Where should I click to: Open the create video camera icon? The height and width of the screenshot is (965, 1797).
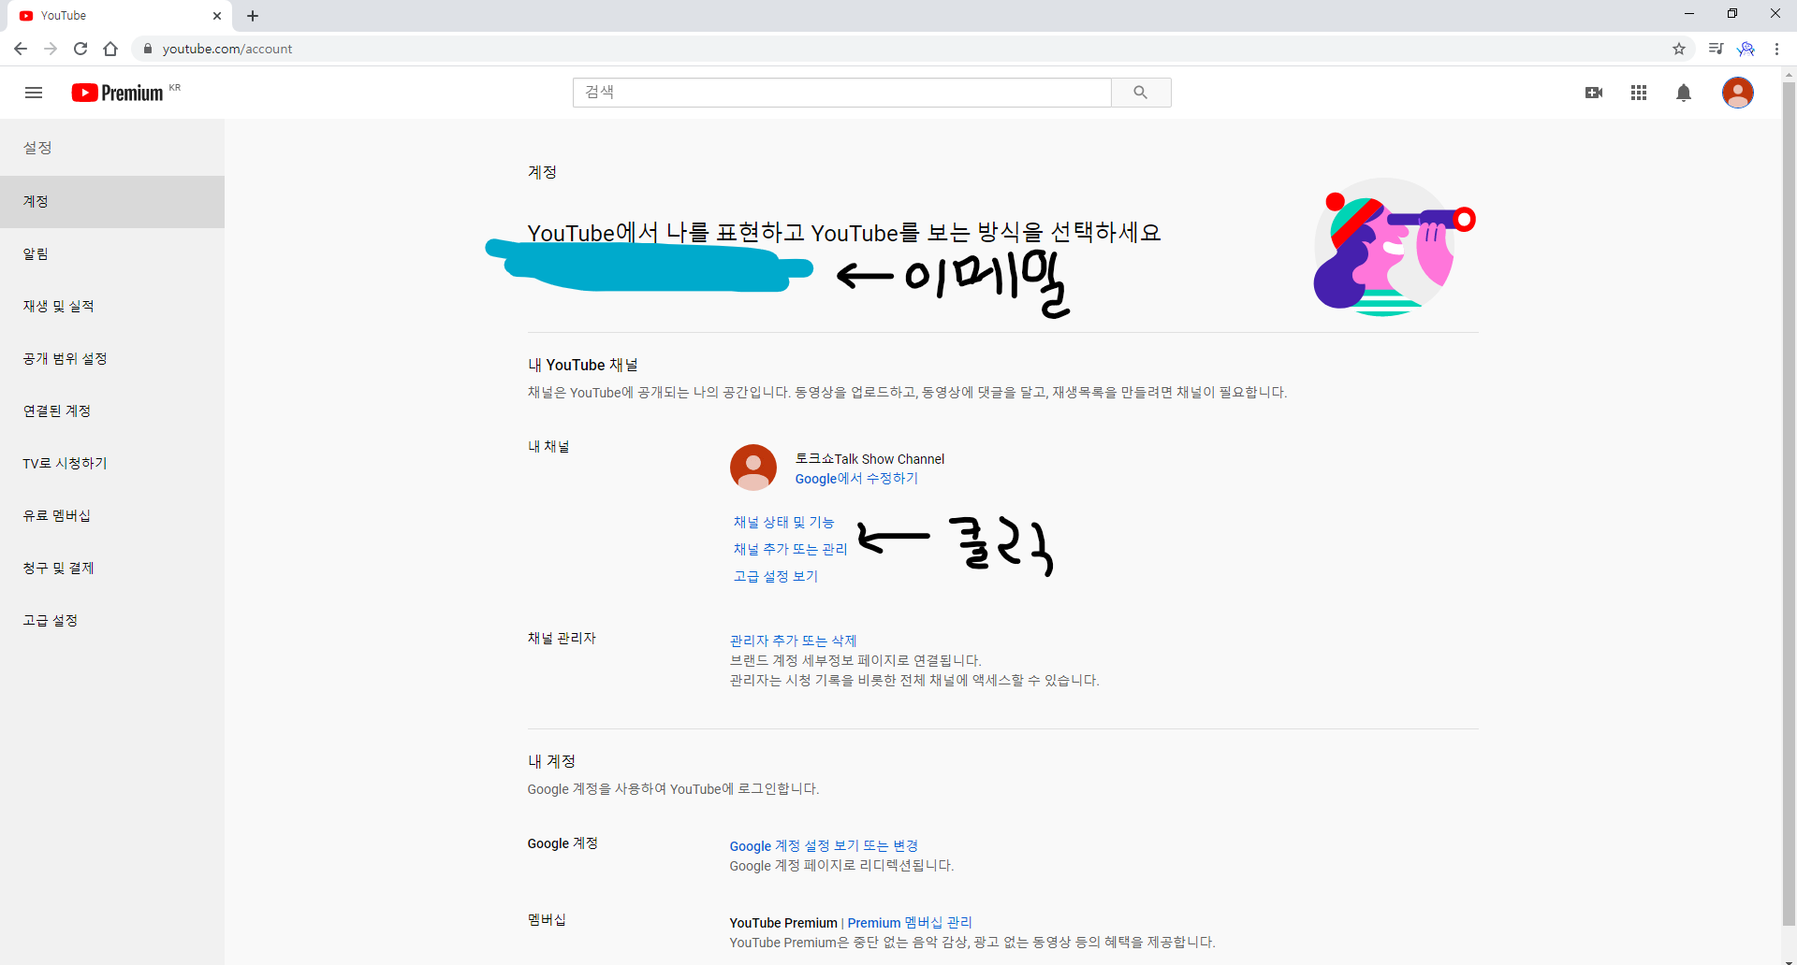click(x=1594, y=93)
